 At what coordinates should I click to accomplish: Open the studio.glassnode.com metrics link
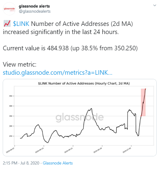point(58,73)
